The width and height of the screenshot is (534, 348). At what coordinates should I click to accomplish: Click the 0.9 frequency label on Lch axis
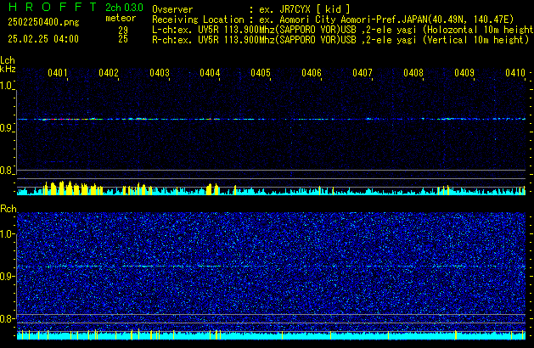(7, 128)
